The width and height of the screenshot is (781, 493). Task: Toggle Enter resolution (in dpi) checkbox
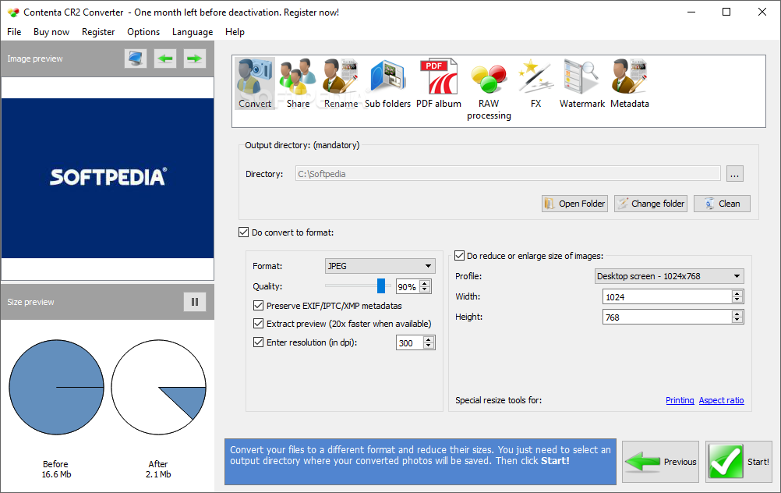click(x=258, y=342)
